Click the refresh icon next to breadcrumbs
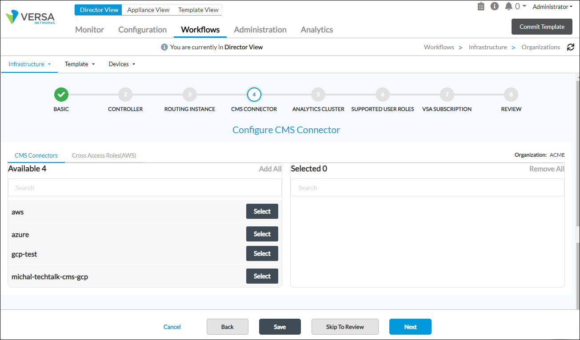 [x=571, y=47]
